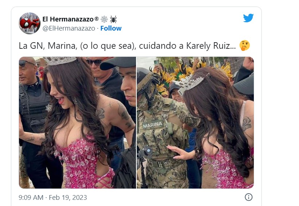
Task: Open the 9:09 AM time link
Action: pyautogui.click(x=31, y=197)
